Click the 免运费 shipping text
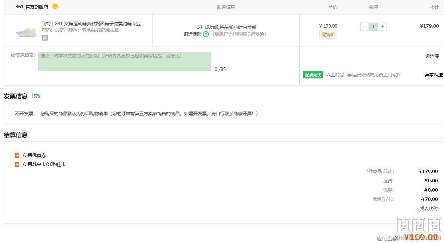444x243 pixels. coord(432,56)
